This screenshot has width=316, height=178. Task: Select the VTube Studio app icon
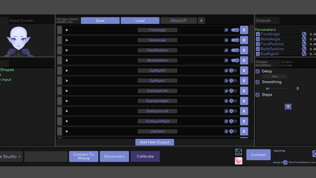pyautogui.click(x=239, y=152)
